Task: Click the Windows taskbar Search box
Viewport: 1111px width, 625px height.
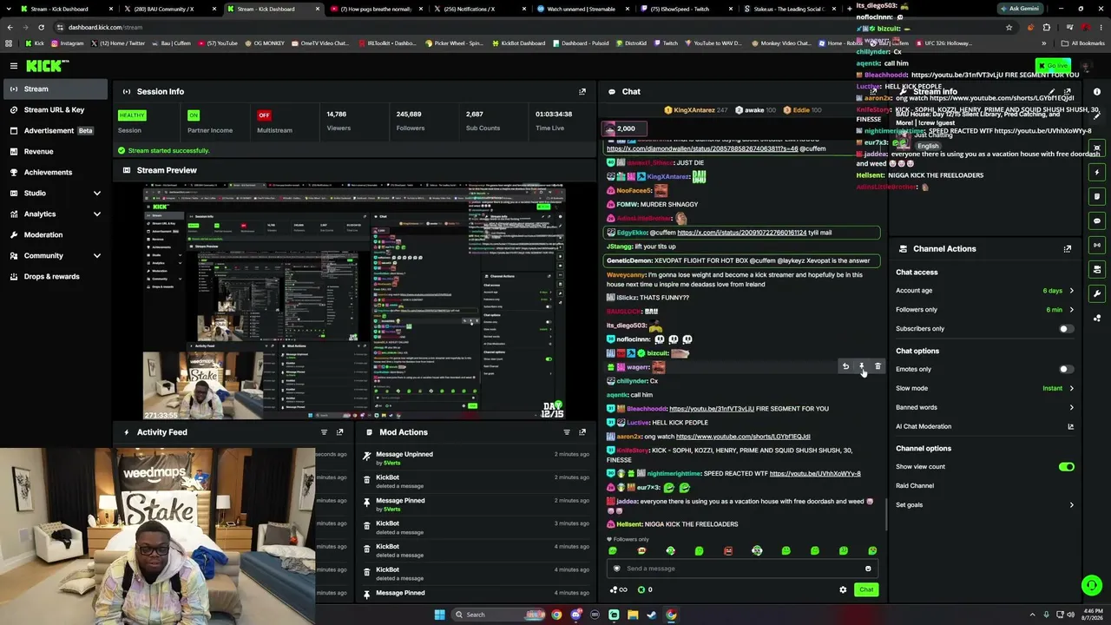Action: tap(498, 615)
